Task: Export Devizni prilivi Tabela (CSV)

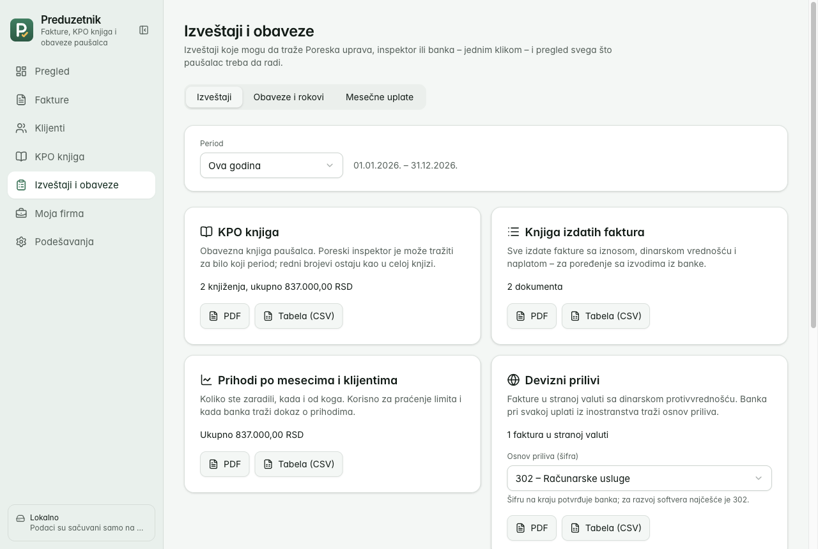Action: (606, 528)
